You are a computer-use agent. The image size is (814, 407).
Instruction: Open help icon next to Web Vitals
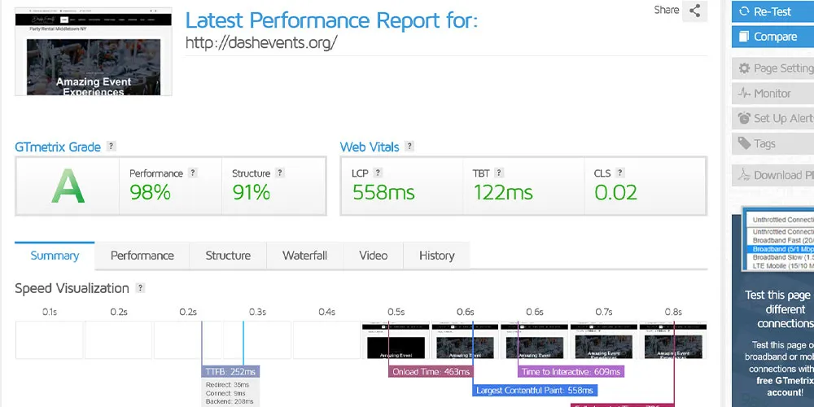point(409,147)
